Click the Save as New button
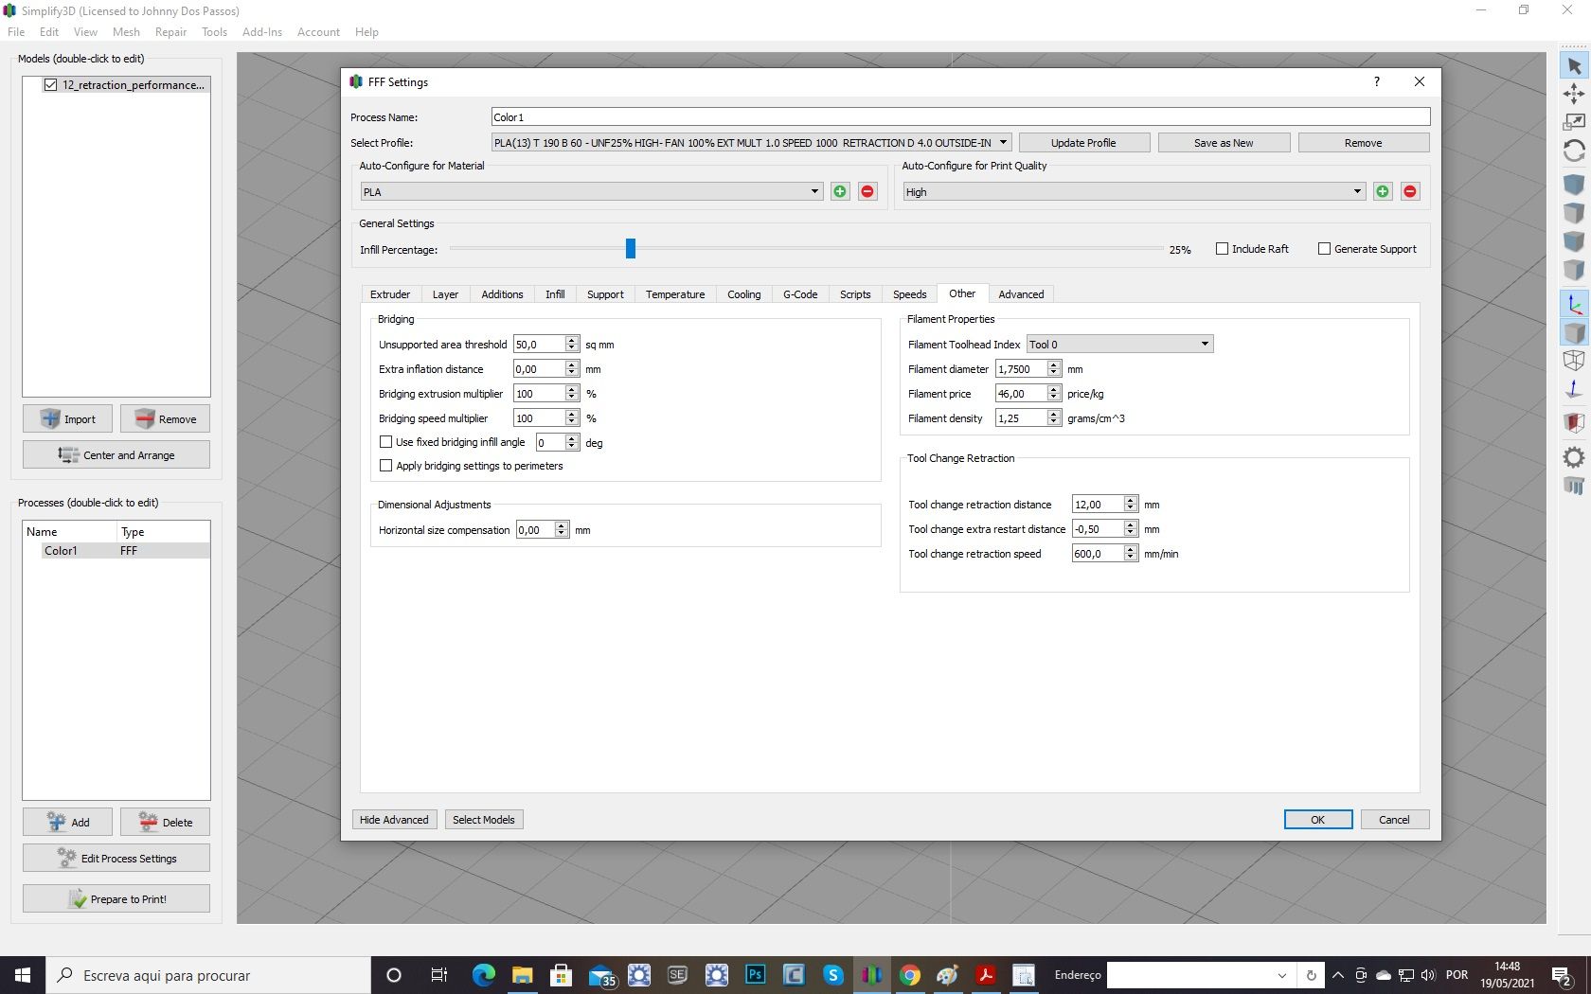 tap(1224, 143)
